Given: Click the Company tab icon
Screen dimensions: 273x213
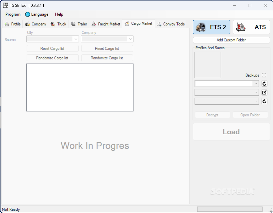Looking at the screenshot, I should (x=27, y=24).
